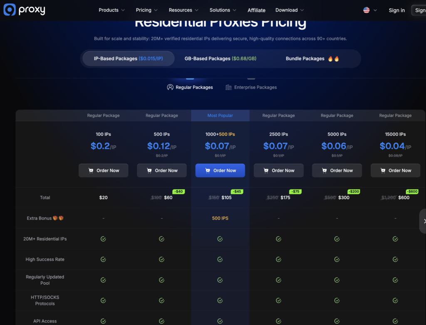Viewport: 426px width, 325px height.
Task: Switch to Regular Packages
Action: (x=190, y=87)
